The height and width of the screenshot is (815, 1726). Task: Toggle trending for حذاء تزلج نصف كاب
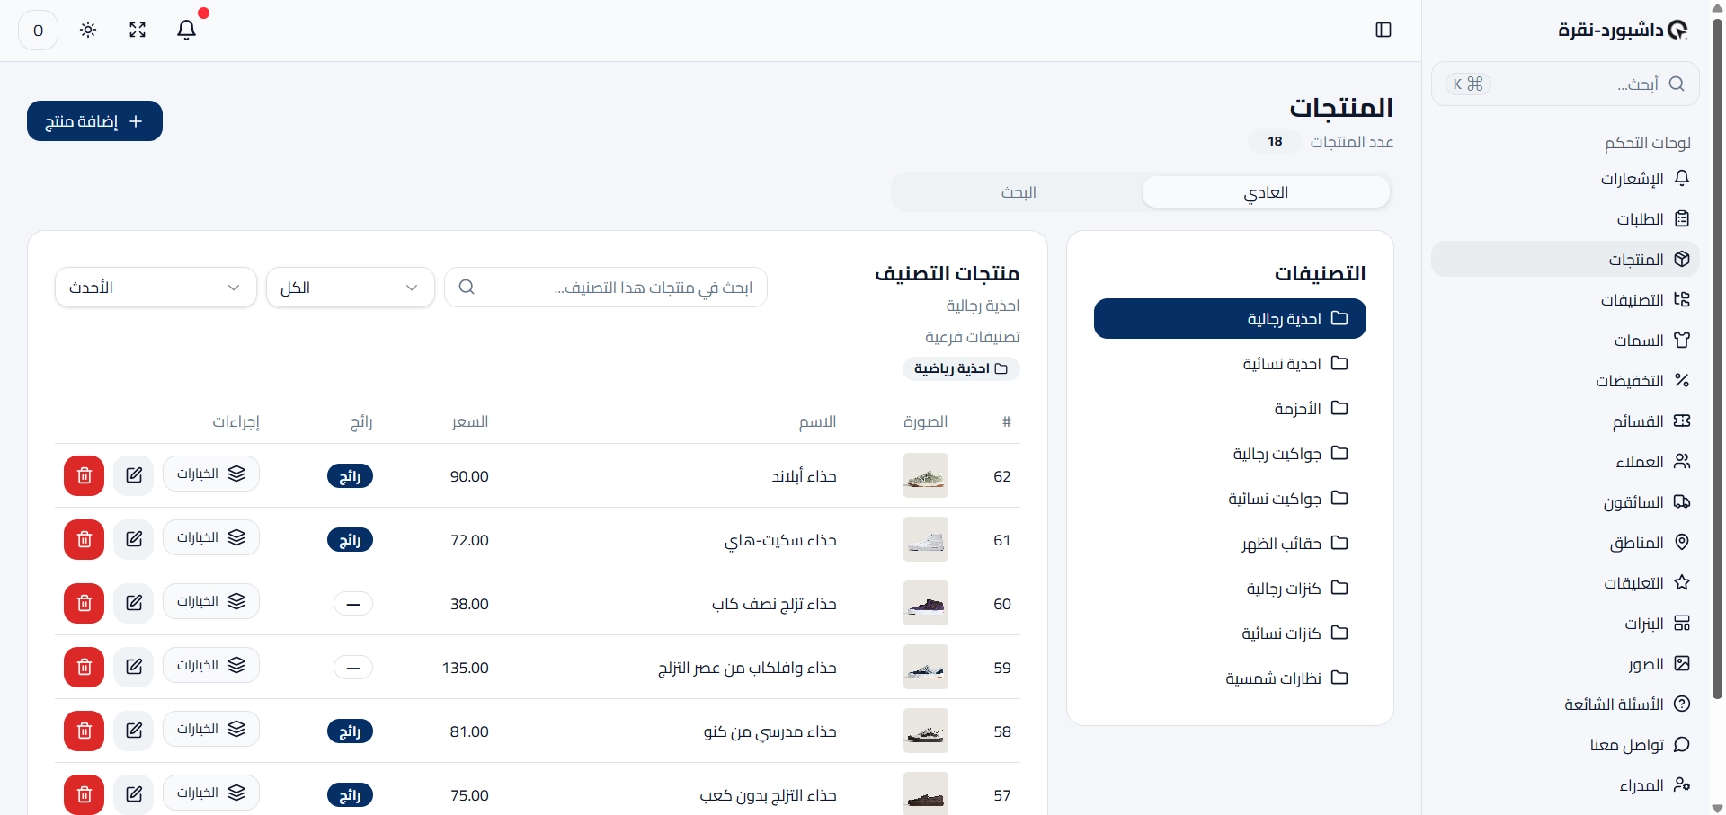(353, 604)
